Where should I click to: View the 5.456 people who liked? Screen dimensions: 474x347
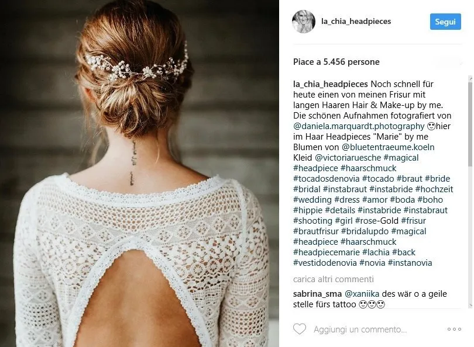pyautogui.click(x=336, y=62)
